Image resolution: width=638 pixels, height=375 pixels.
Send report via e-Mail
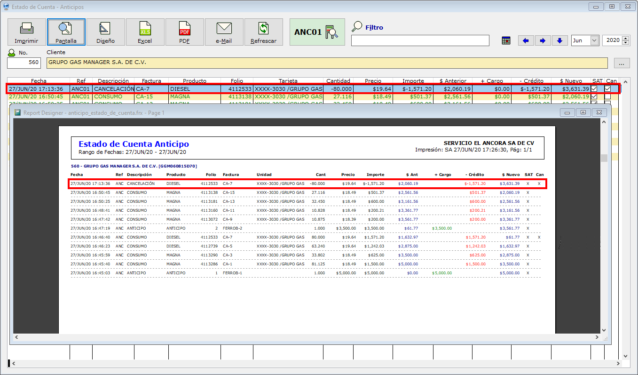click(224, 32)
